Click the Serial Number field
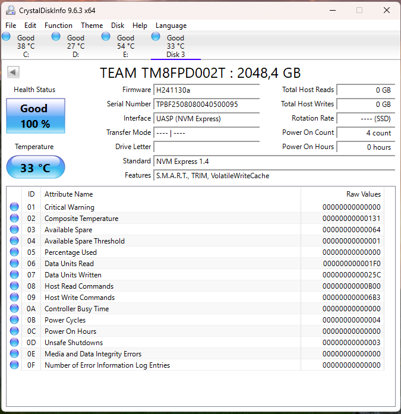This screenshot has height=414, width=401. point(206,105)
